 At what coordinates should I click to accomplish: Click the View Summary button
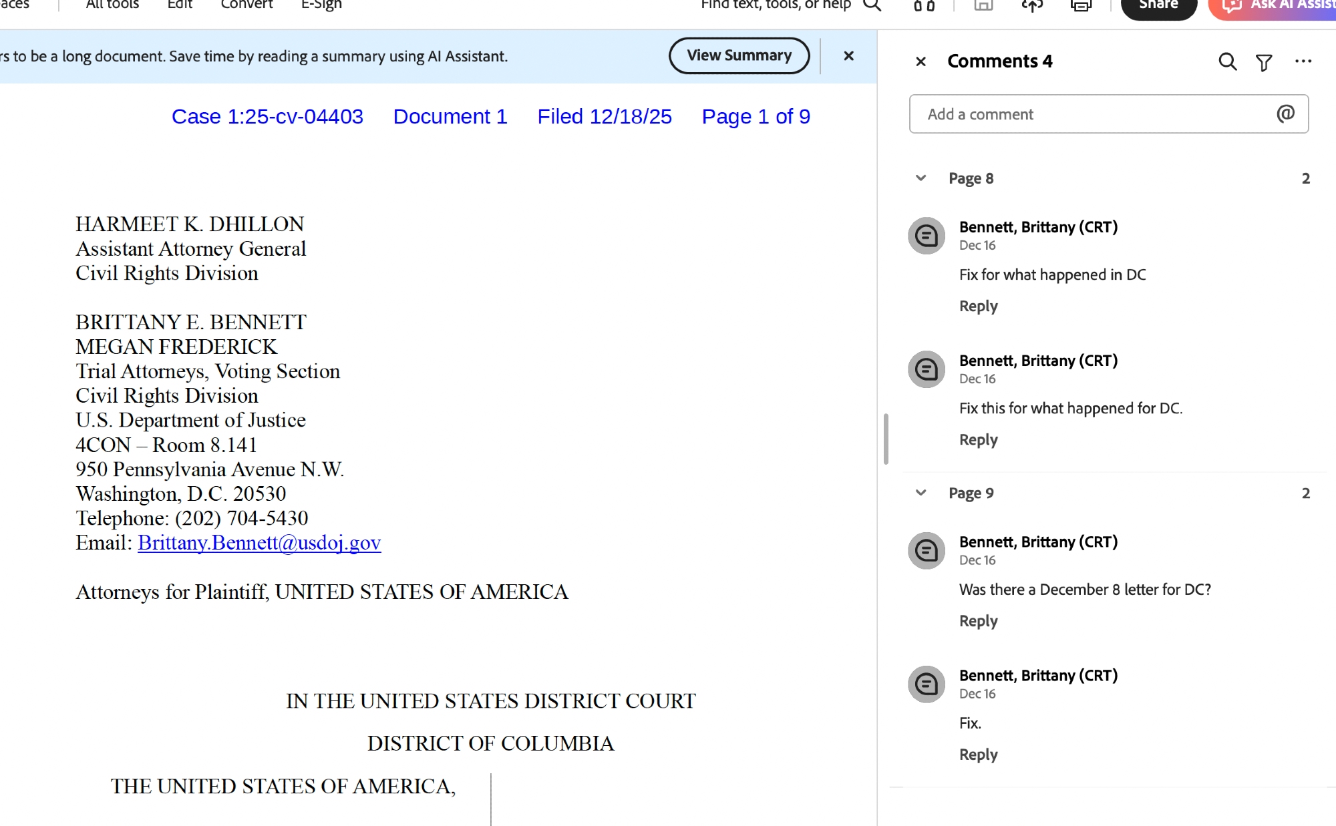click(739, 55)
